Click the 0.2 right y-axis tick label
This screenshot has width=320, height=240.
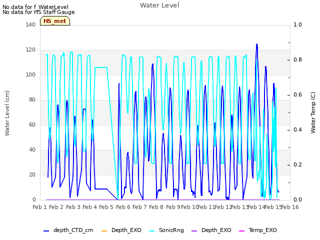tap(297, 164)
